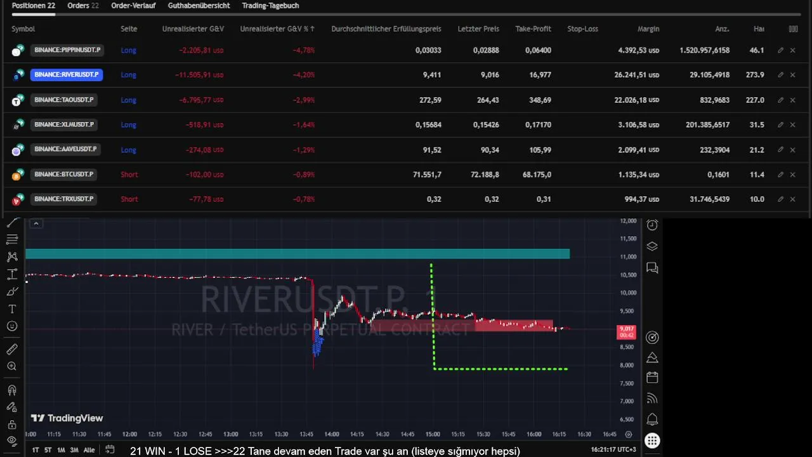Screen dimensions: 812x457
Task: Sort by Letzter Preis column header
Action: [478, 29]
